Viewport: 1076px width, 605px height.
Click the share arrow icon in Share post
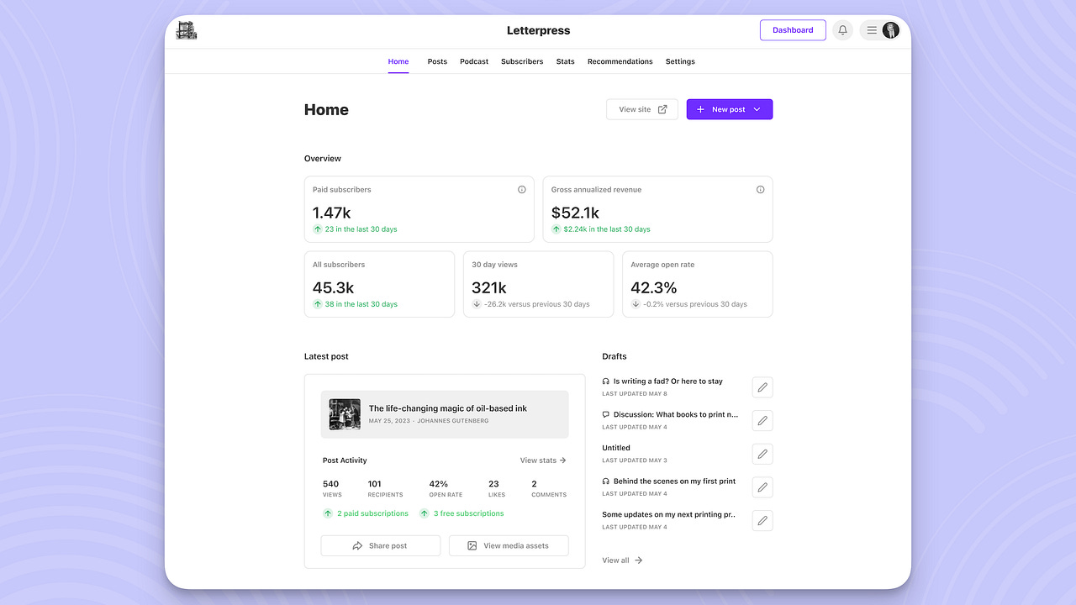pos(357,545)
